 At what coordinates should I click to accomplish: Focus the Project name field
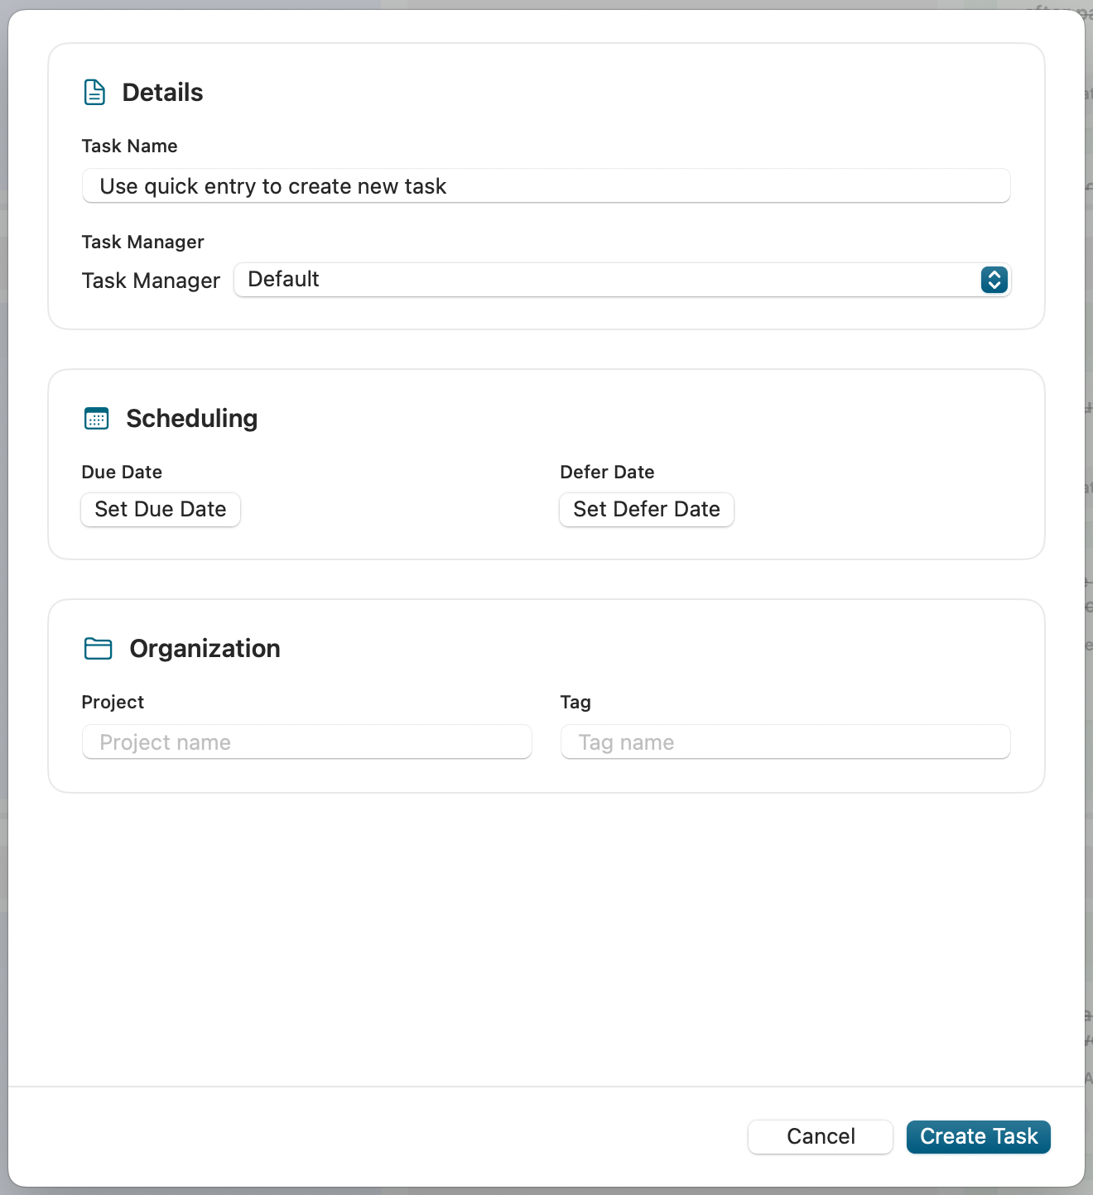click(307, 742)
